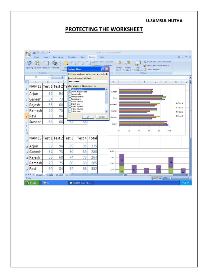
Task: Click Test 1 legend swatch in chart
Action: [177, 116]
